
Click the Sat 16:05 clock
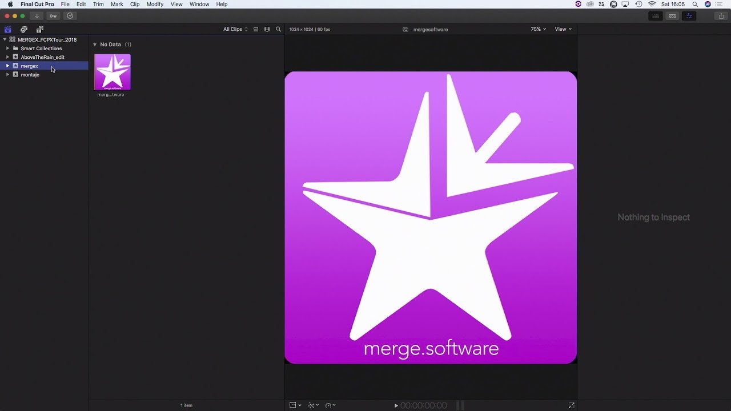click(673, 4)
